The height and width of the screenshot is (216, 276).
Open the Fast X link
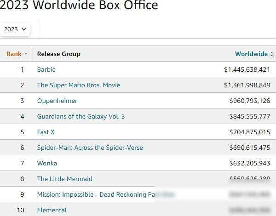pos(46,132)
